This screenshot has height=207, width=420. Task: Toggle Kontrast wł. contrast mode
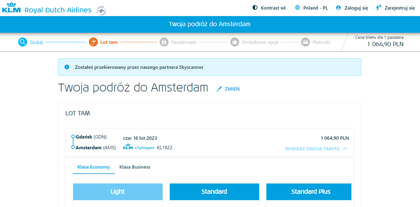coord(269,8)
